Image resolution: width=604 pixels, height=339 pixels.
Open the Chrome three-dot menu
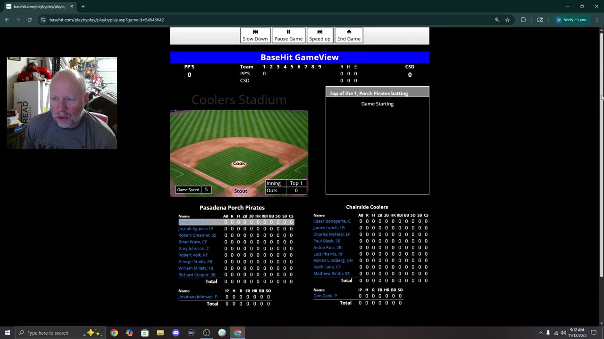tap(597, 20)
